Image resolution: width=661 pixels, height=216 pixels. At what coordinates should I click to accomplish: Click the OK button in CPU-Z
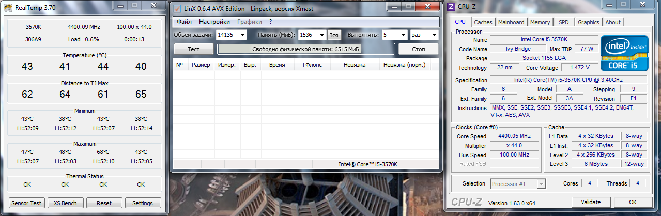tap(633, 202)
